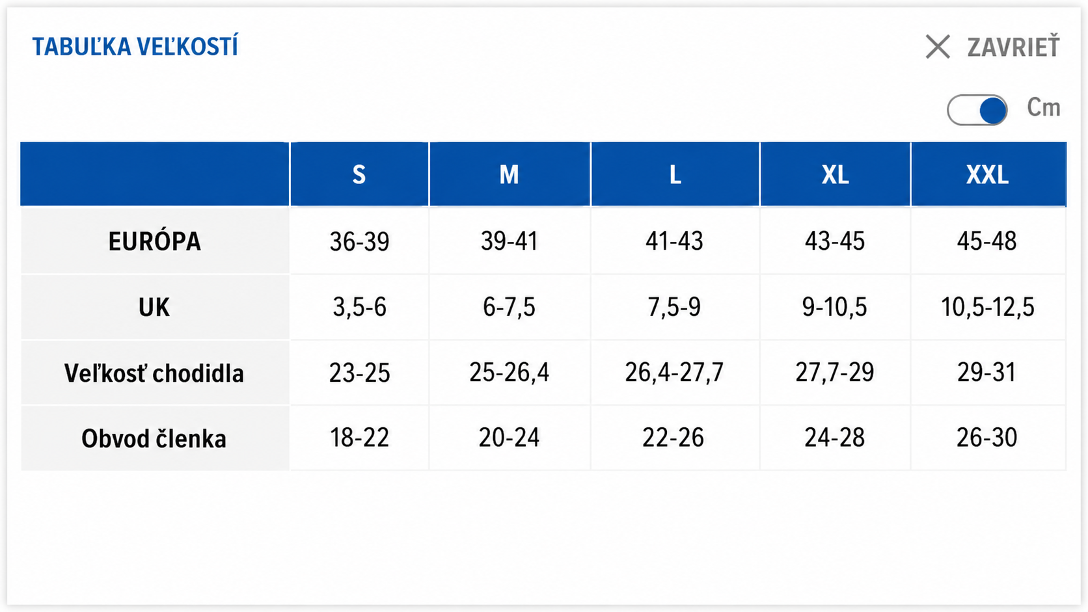Click the Cm unit label
Viewport: 1088px width, 612px height.
[1043, 107]
